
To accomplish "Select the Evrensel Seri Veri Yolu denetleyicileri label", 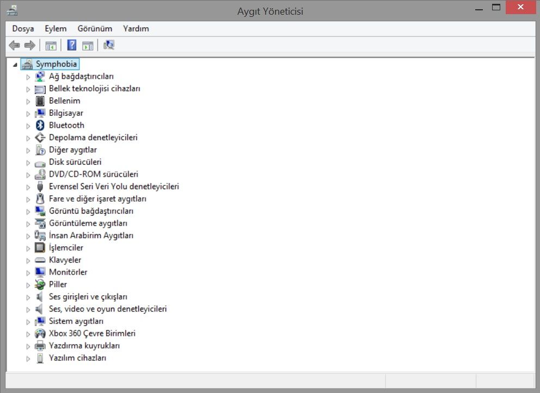I will 114,186.
